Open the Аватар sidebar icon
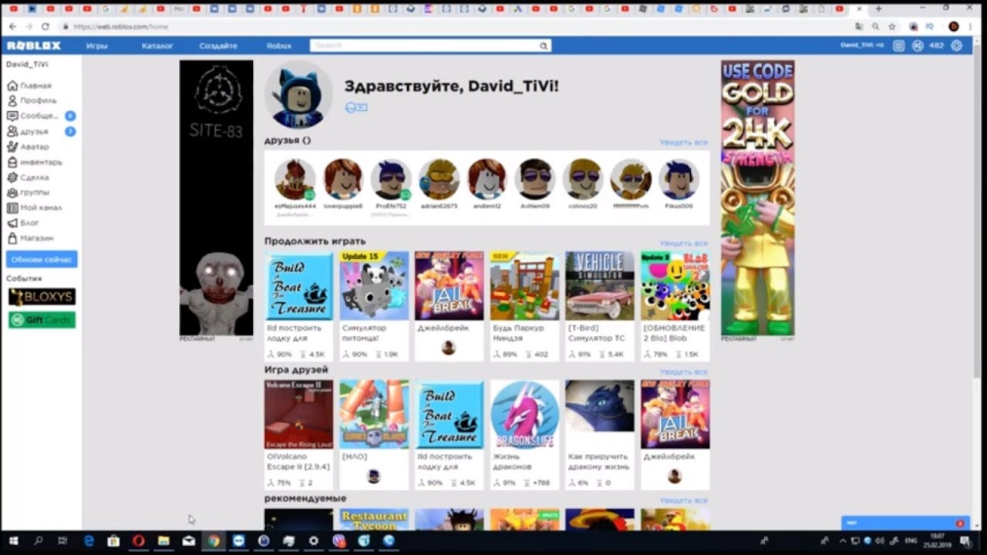Image resolution: width=987 pixels, height=555 pixels. coord(12,146)
